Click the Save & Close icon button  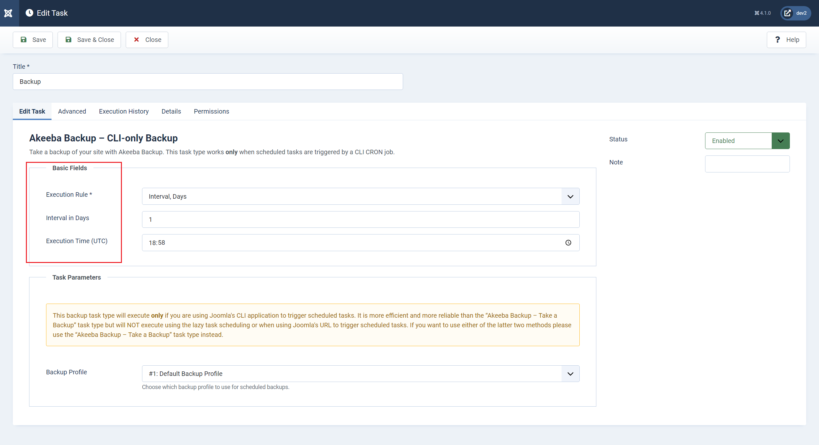coord(68,39)
